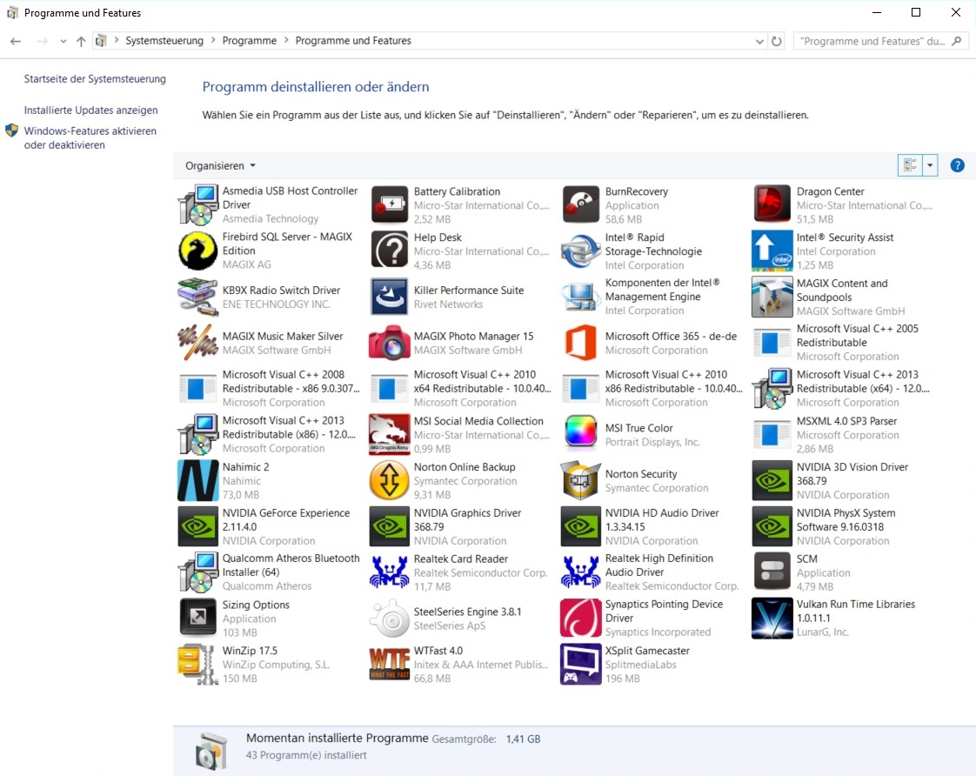
Task: Navigate up one level arrow
Action: [x=81, y=41]
